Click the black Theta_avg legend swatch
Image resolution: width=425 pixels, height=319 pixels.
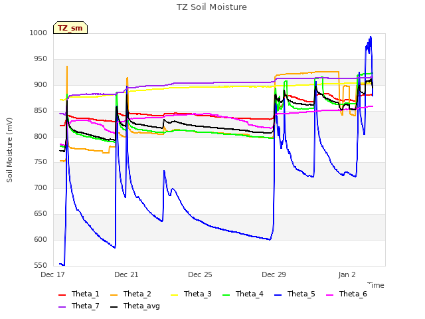point(114,307)
